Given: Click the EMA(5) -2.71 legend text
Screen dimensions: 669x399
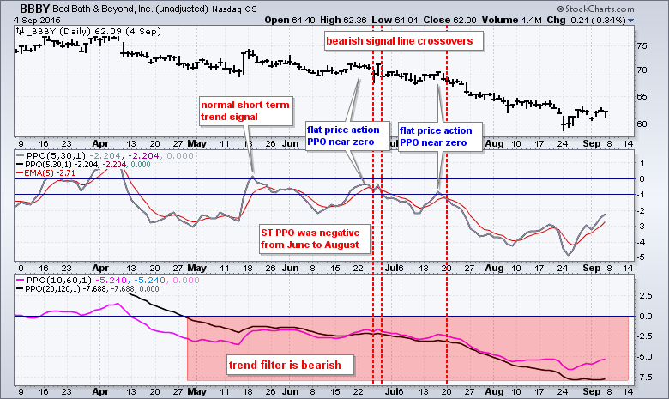Looking at the screenshot, I should pyautogui.click(x=50, y=172).
